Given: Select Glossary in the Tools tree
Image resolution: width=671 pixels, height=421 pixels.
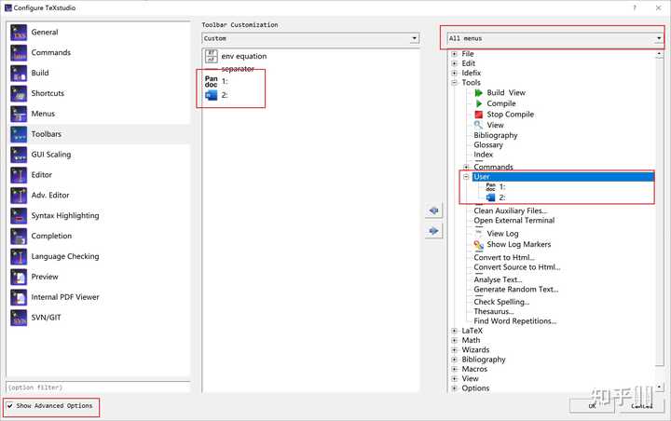Looking at the screenshot, I should pyautogui.click(x=488, y=145).
